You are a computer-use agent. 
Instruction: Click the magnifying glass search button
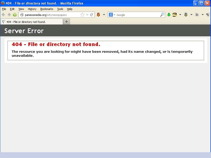click(x=162, y=15)
